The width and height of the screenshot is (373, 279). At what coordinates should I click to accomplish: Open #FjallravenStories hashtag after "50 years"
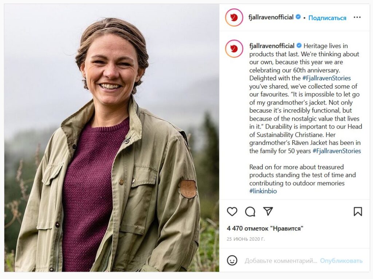(x=337, y=151)
